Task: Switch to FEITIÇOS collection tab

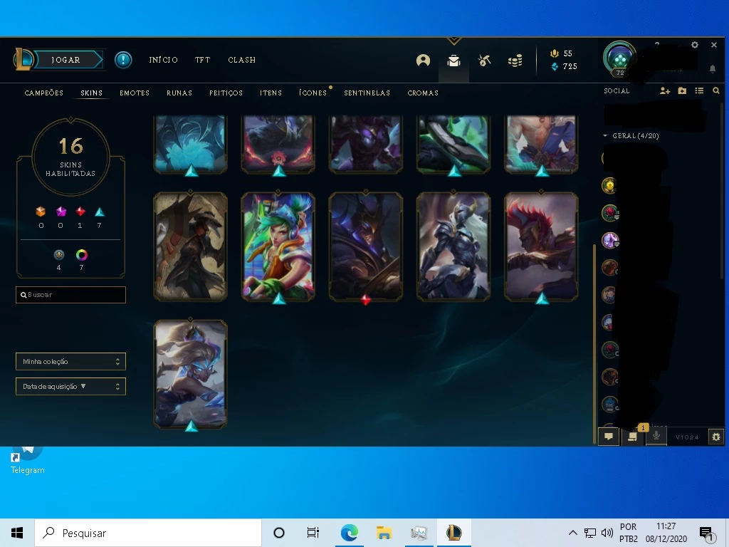Action: point(226,93)
